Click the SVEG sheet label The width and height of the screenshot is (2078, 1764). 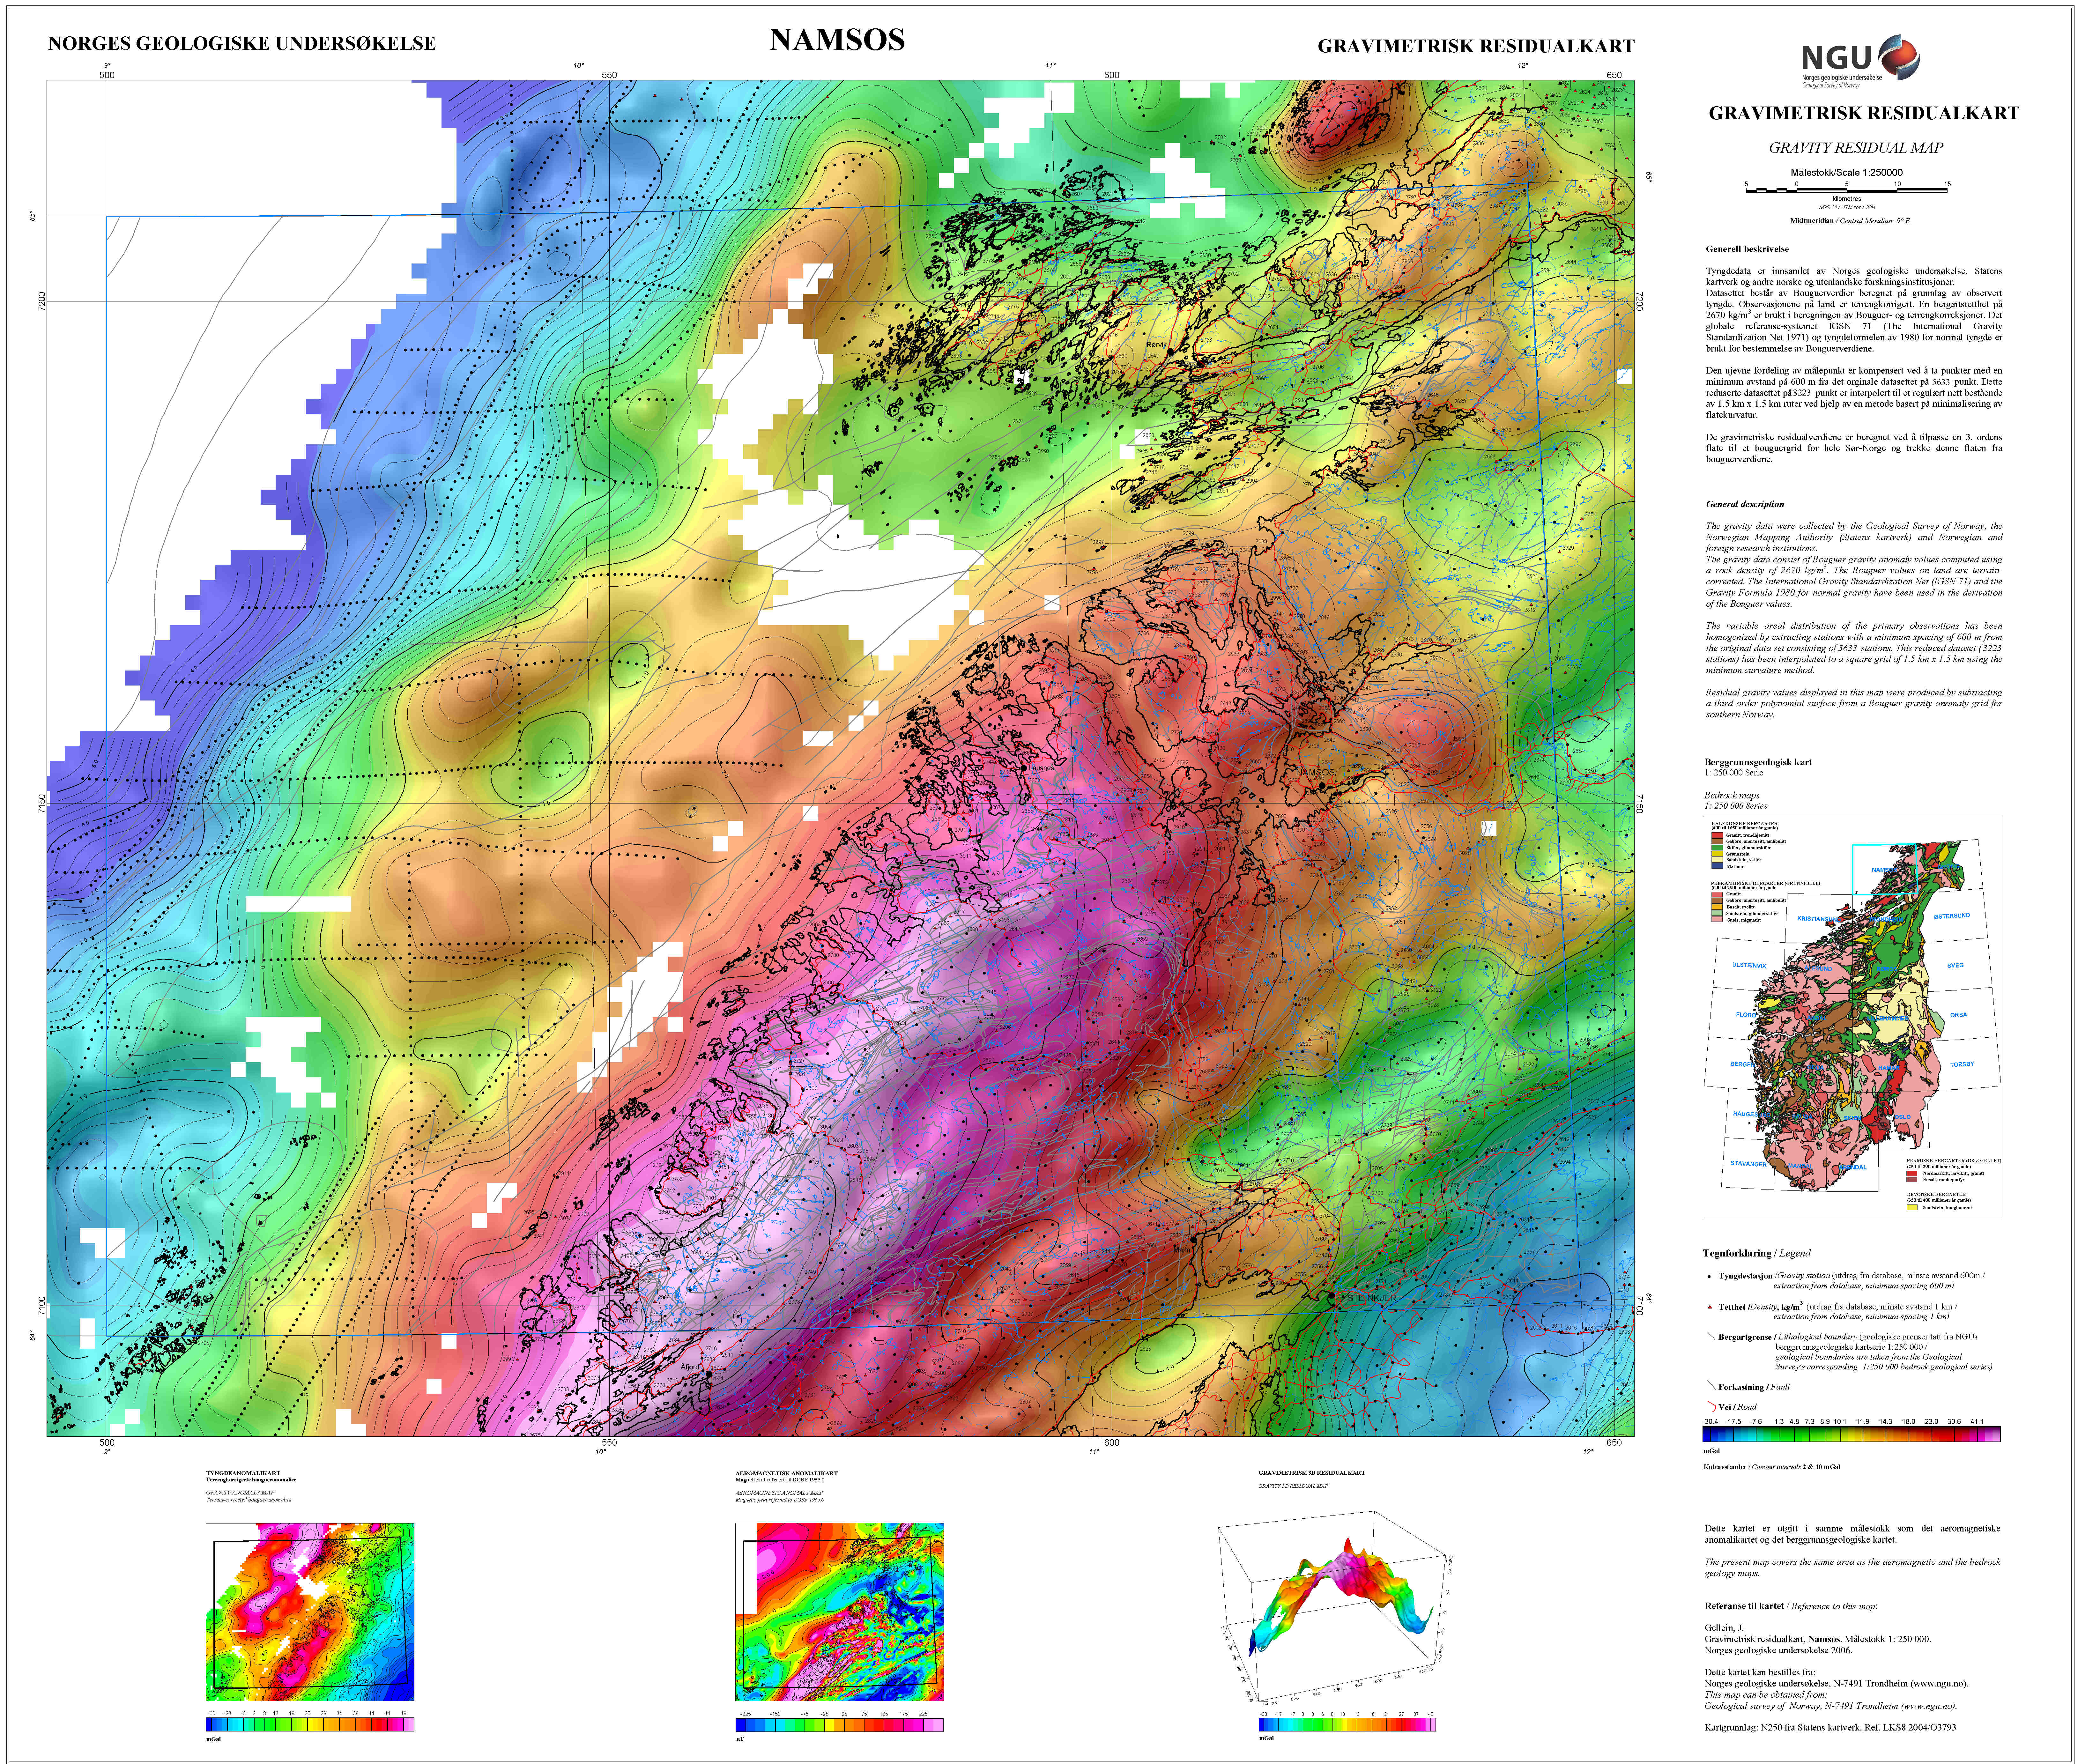[x=1956, y=966]
